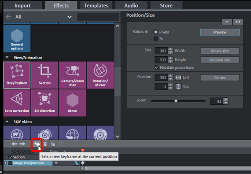Click the Height value field
The image size is (251, 174).
coord(162,60)
